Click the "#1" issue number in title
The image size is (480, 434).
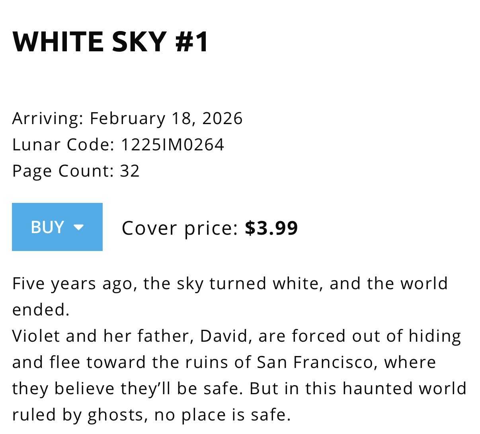pos(192,41)
